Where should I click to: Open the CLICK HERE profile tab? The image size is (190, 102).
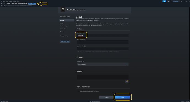(32, 3)
